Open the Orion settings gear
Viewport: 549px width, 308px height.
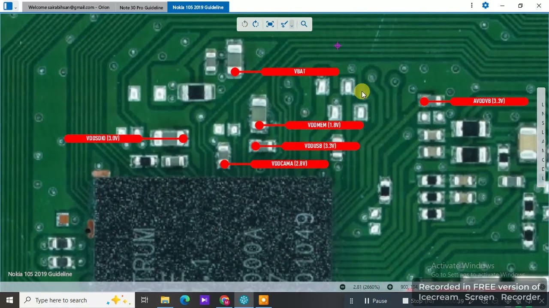point(486,6)
